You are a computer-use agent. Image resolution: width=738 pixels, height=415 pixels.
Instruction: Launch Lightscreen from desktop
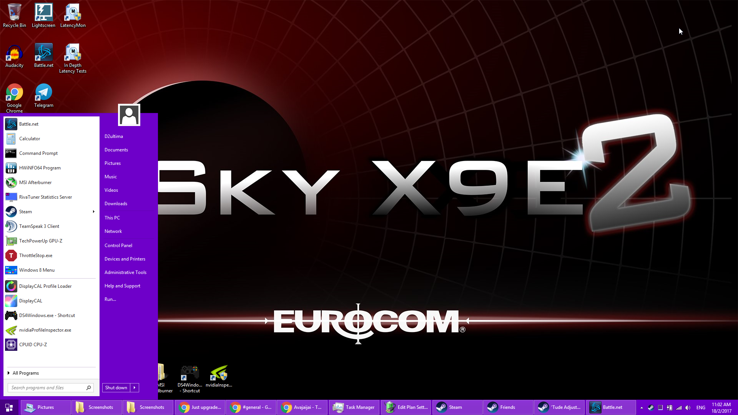[43, 15]
